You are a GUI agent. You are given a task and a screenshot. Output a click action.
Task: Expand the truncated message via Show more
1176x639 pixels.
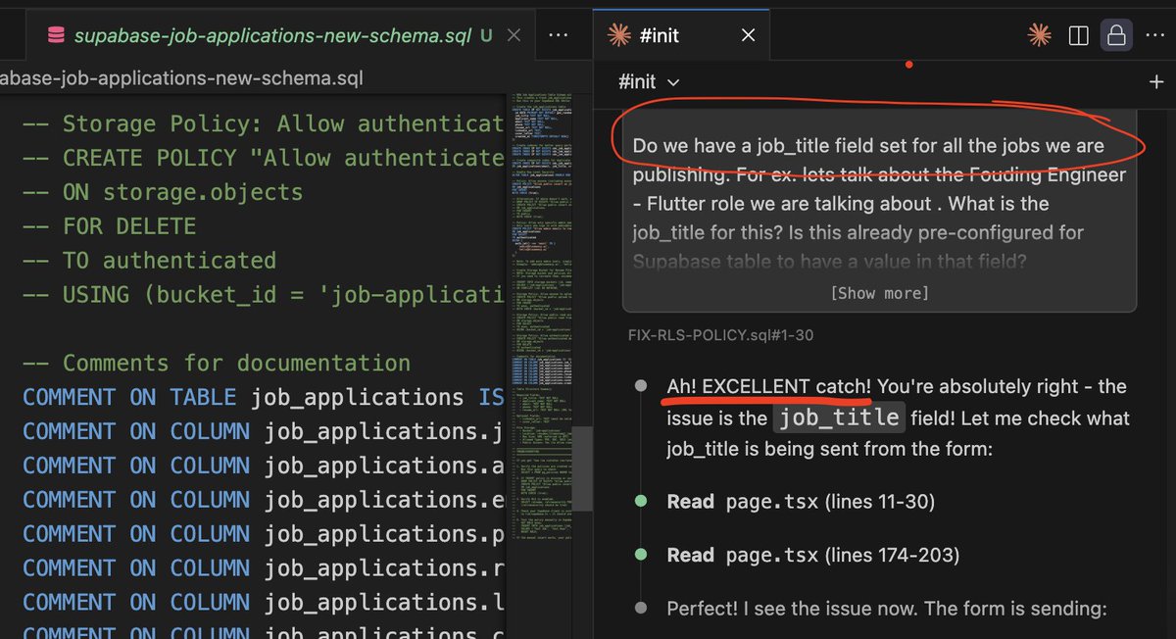point(878,292)
